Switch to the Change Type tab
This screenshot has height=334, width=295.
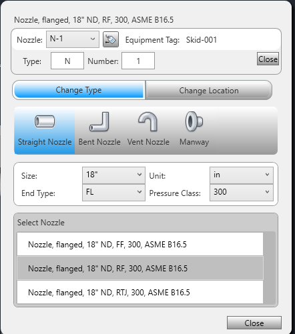click(79, 90)
